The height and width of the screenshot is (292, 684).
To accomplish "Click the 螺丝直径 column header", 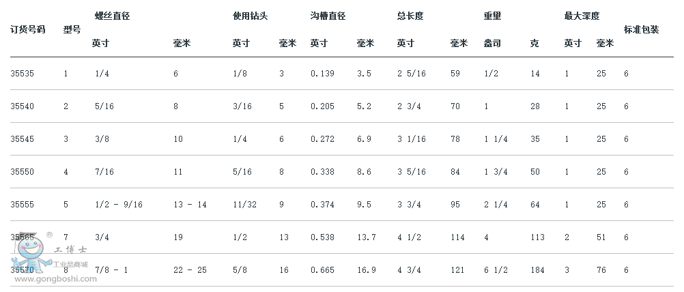I will [113, 16].
